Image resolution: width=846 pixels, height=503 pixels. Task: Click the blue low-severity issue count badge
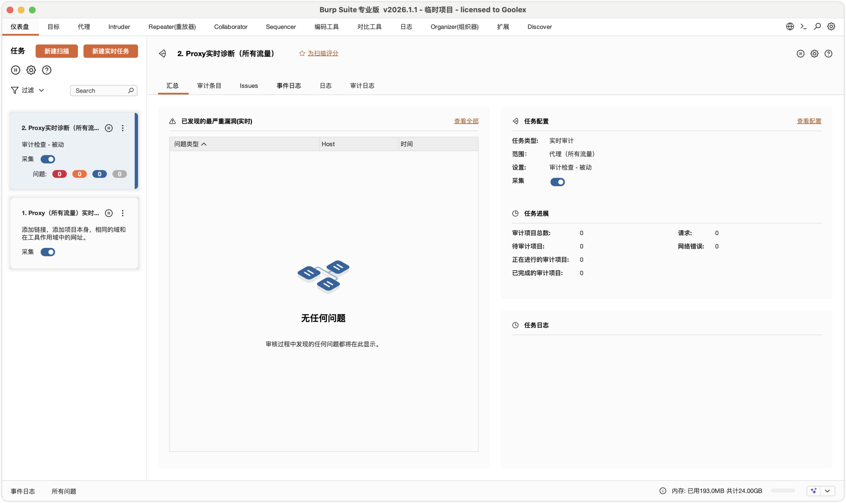coord(99,174)
